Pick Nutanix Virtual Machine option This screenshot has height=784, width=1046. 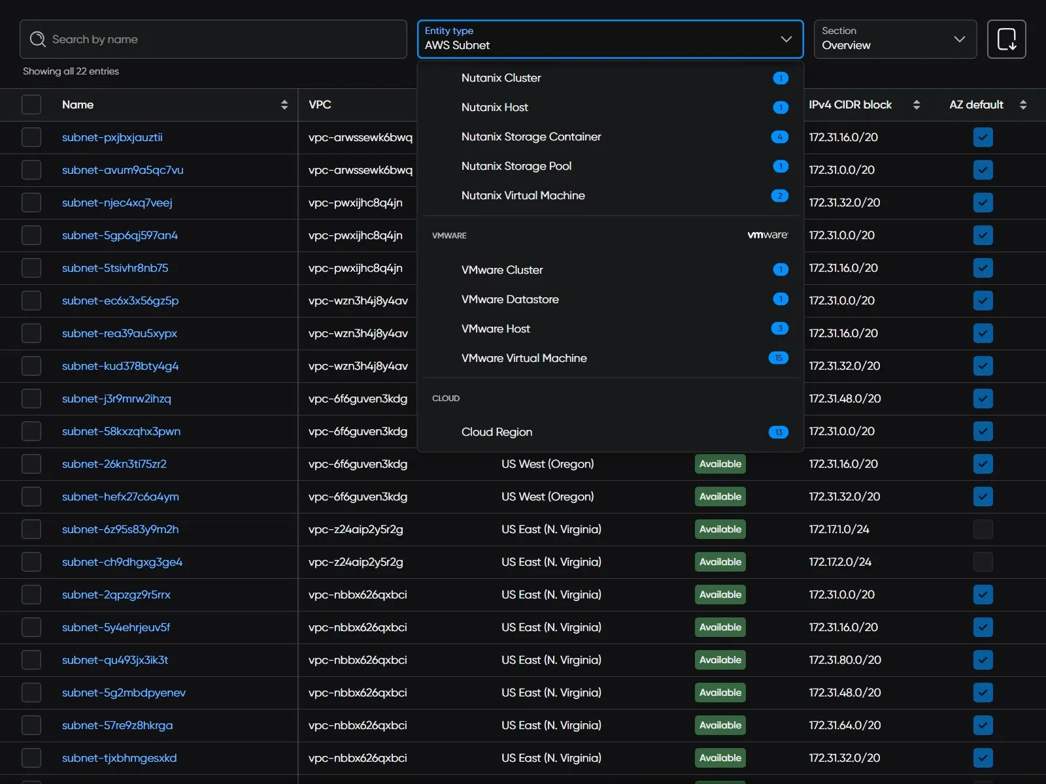coord(610,195)
